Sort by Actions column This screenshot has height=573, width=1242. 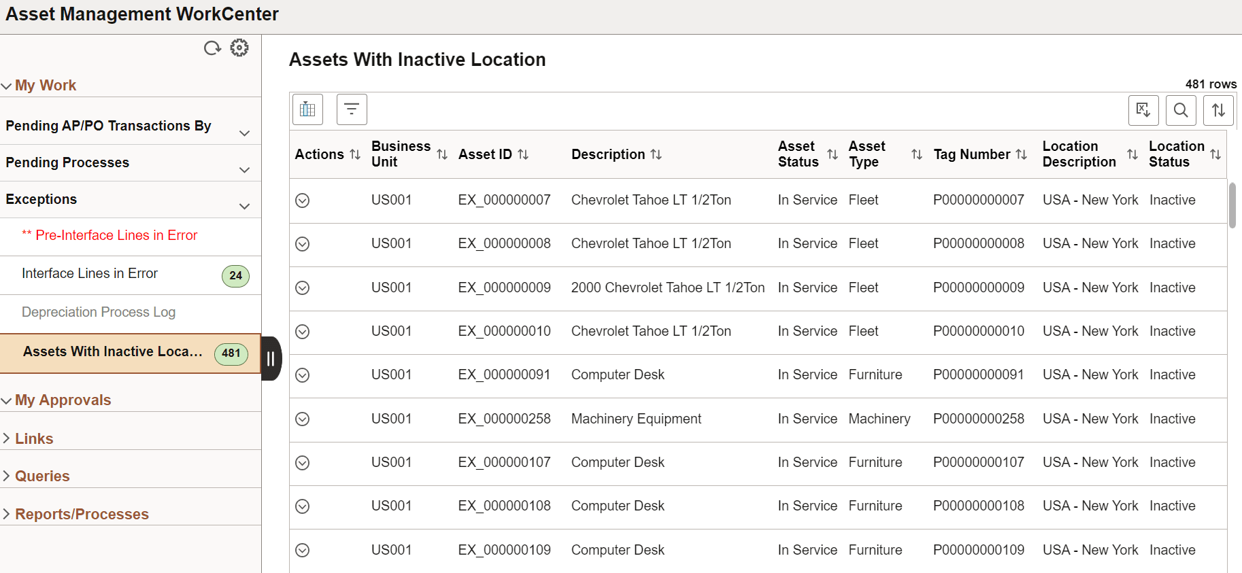[x=355, y=154]
